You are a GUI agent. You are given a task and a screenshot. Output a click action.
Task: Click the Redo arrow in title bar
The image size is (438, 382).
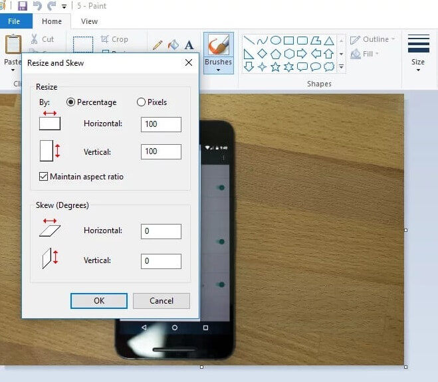click(51, 6)
